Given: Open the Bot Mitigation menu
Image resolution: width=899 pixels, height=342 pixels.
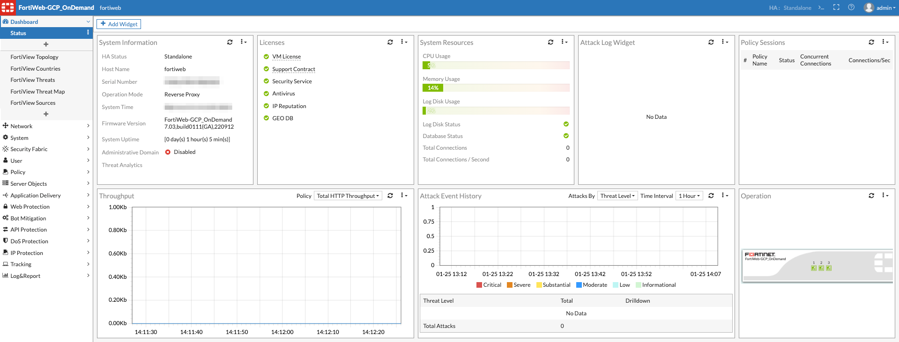Looking at the screenshot, I should (x=46, y=218).
